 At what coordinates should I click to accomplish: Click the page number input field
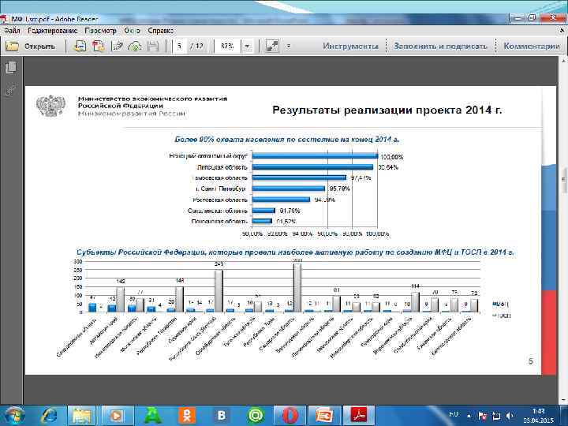pos(180,46)
